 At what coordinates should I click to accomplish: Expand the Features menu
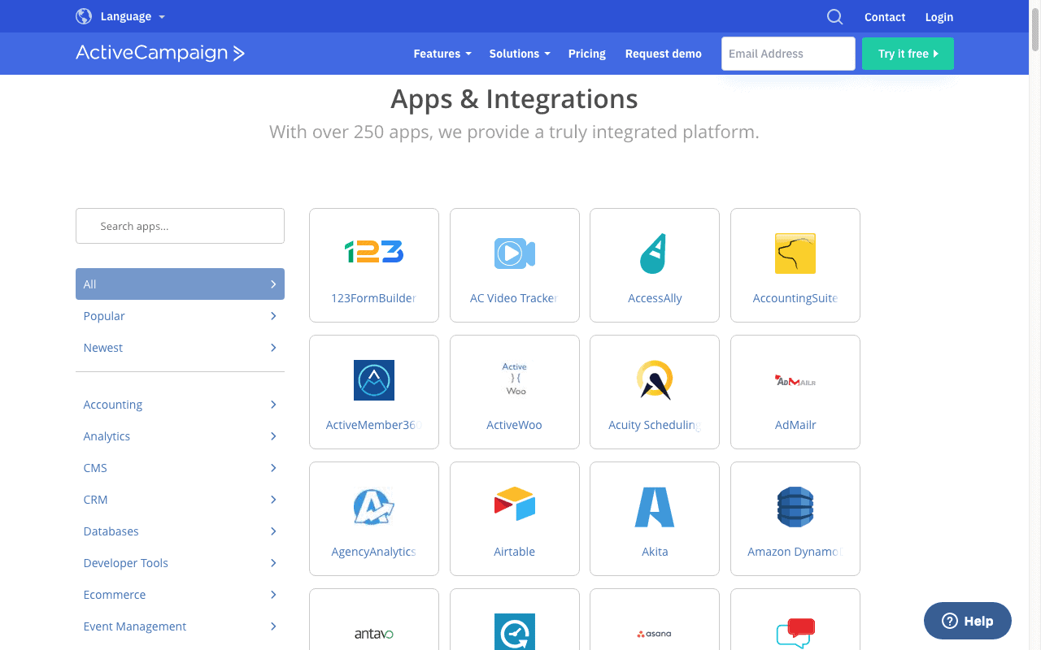click(442, 54)
